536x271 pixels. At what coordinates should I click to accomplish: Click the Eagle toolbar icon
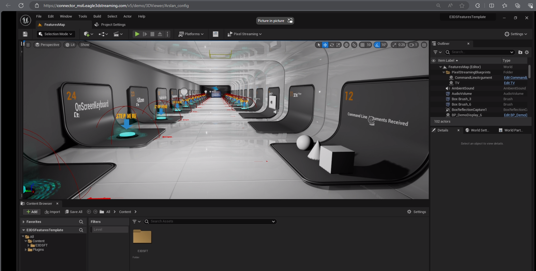coord(215,34)
